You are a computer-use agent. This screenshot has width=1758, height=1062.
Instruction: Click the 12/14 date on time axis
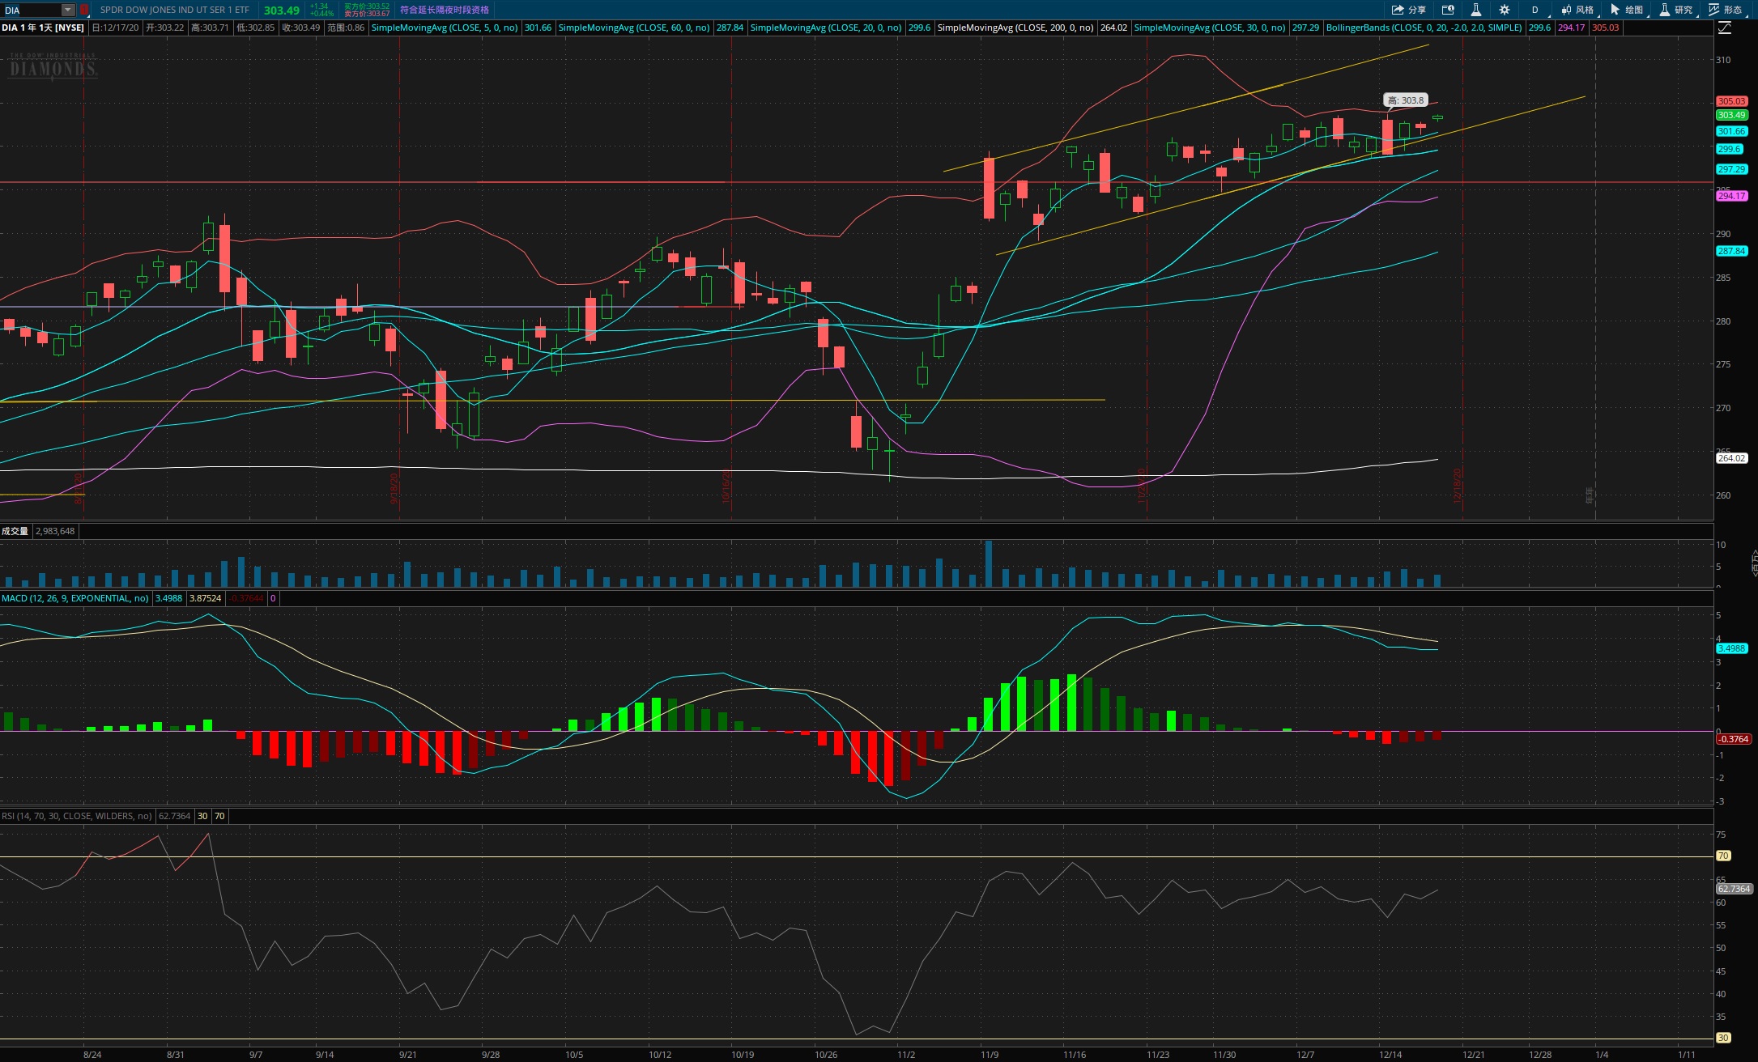coord(1390,1055)
